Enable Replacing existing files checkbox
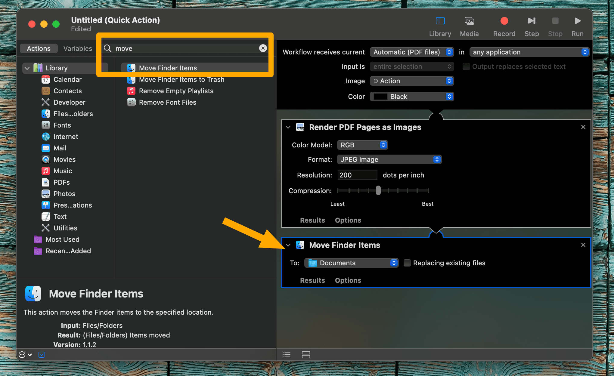Image resolution: width=614 pixels, height=376 pixels. click(407, 263)
